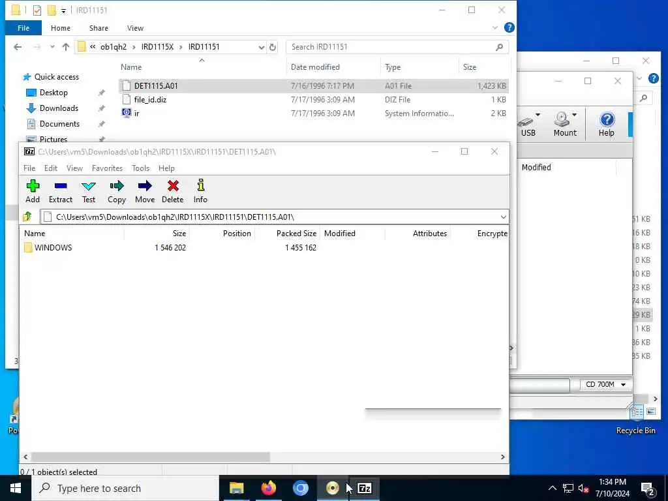Go up to parent folder in Explorer
This screenshot has height=501, width=668.
66,47
